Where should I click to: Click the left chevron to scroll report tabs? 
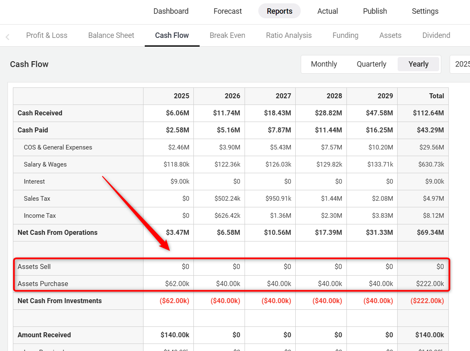pyautogui.click(x=7, y=37)
